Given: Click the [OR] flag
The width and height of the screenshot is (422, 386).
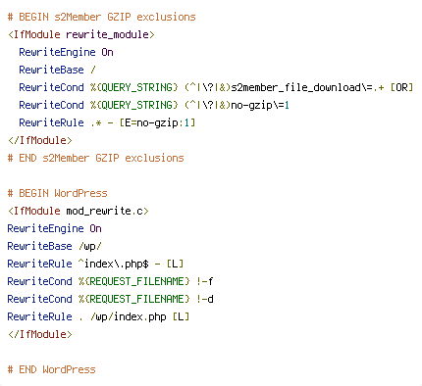Looking at the screenshot, I should [x=402, y=87].
